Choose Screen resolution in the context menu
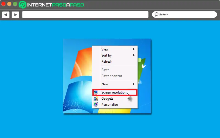The width and height of the screenshot is (220, 138). [115, 92]
